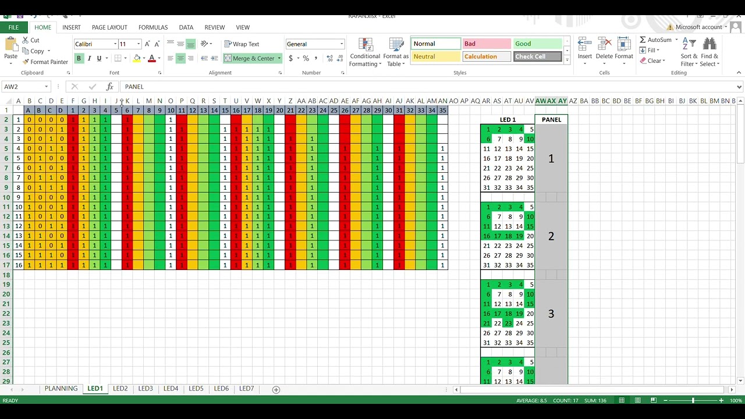
Task: Open Sort & Filter options
Action: coord(689,52)
